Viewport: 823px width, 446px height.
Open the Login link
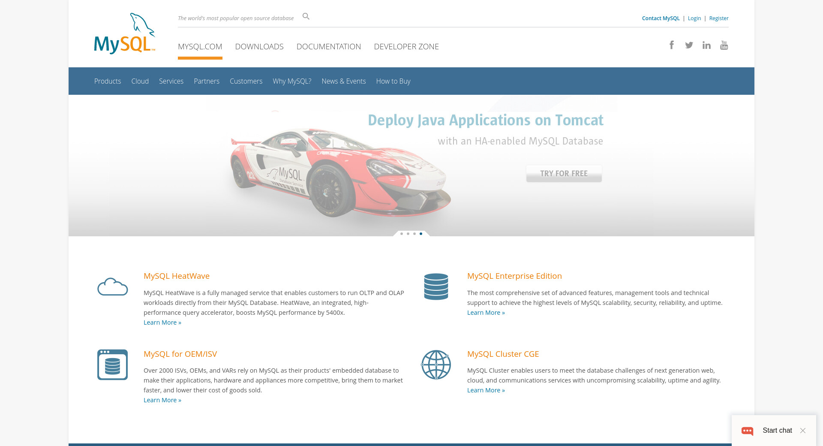pos(694,18)
